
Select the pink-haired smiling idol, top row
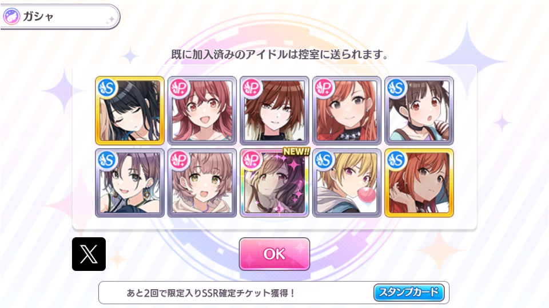click(x=202, y=110)
